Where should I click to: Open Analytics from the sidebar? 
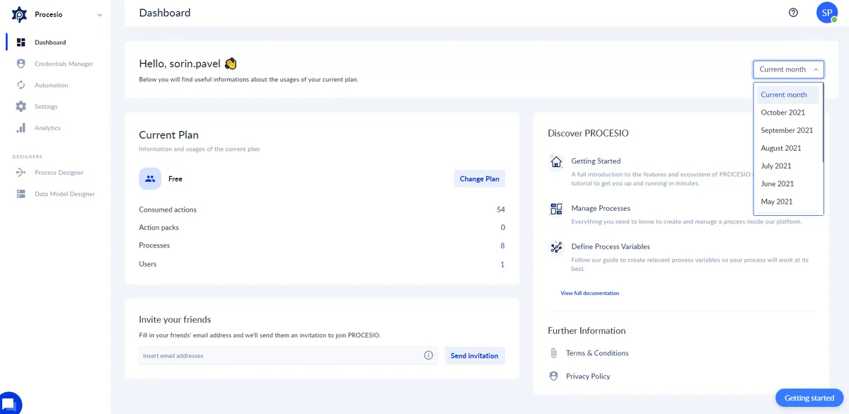pyautogui.click(x=47, y=128)
